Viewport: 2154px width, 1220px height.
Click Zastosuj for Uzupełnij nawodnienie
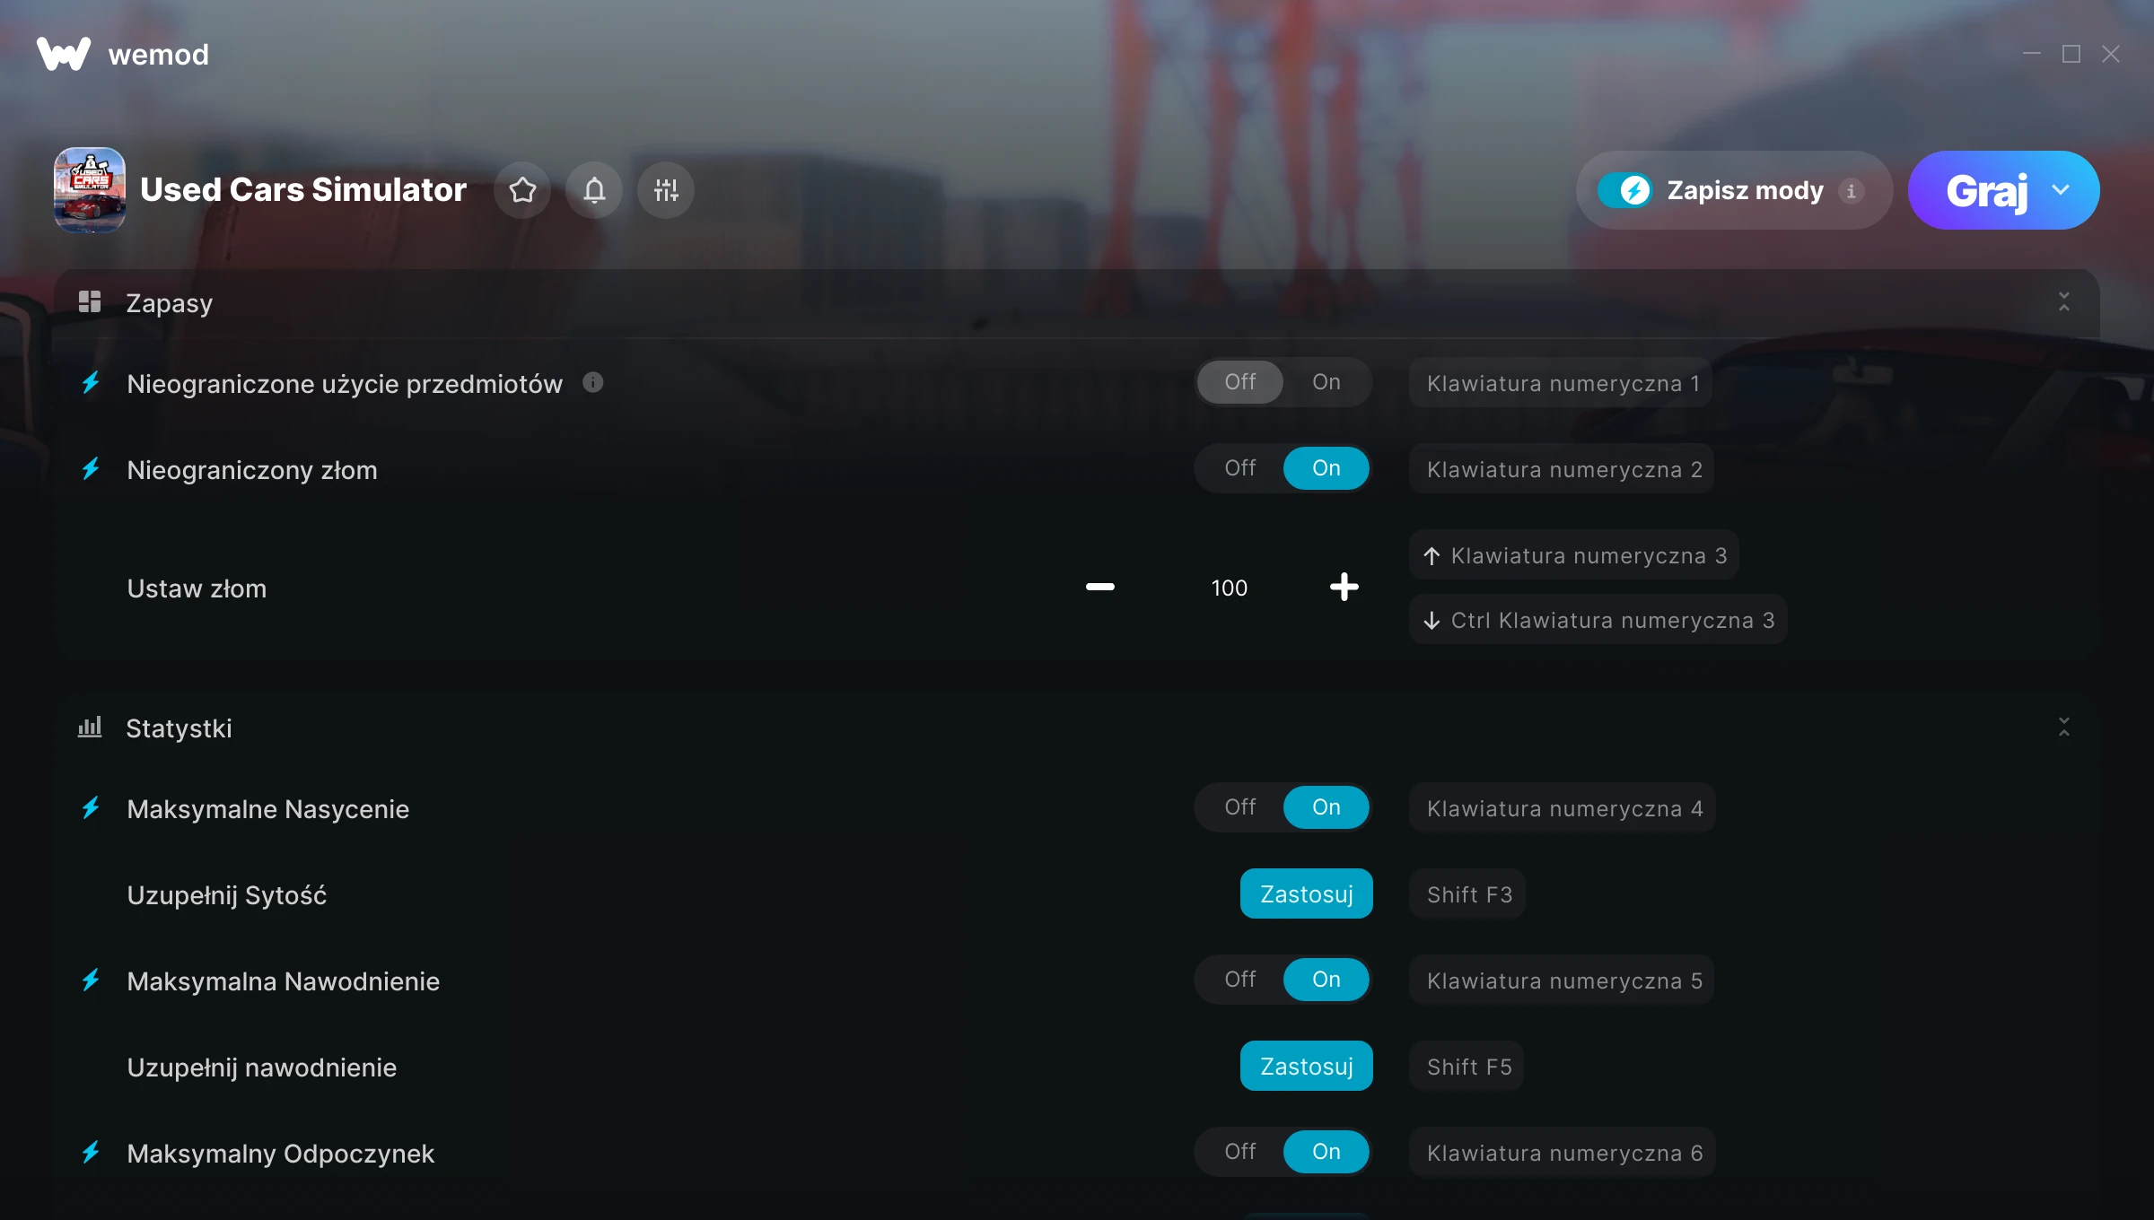tap(1307, 1066)
